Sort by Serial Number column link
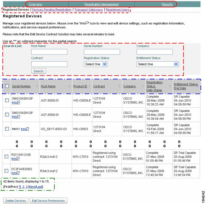 21,86
